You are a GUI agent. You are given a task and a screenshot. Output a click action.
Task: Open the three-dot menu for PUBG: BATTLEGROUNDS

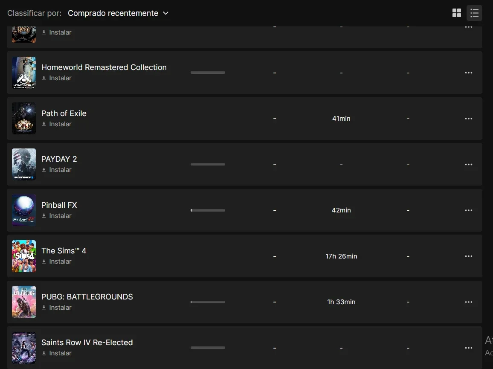point(468,302)
